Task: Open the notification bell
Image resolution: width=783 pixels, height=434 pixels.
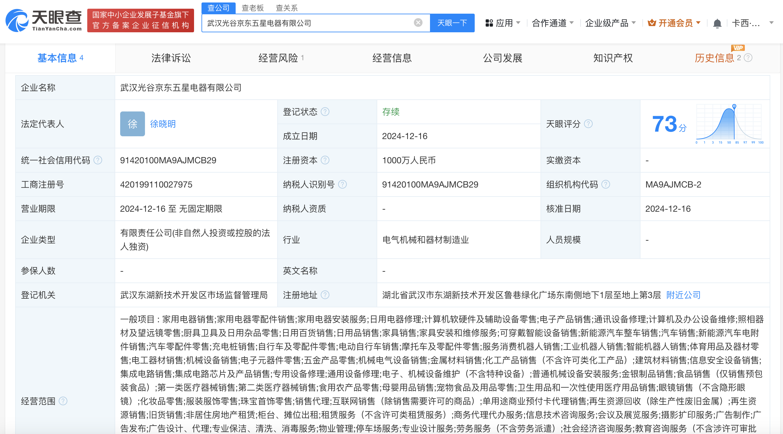Action: 717,23
